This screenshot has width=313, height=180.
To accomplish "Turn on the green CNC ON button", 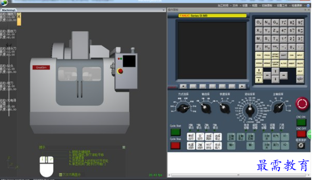I will point(301,122).
